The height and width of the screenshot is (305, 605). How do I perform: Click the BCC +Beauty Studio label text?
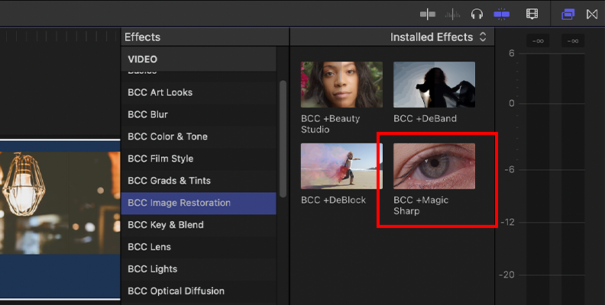330,124
